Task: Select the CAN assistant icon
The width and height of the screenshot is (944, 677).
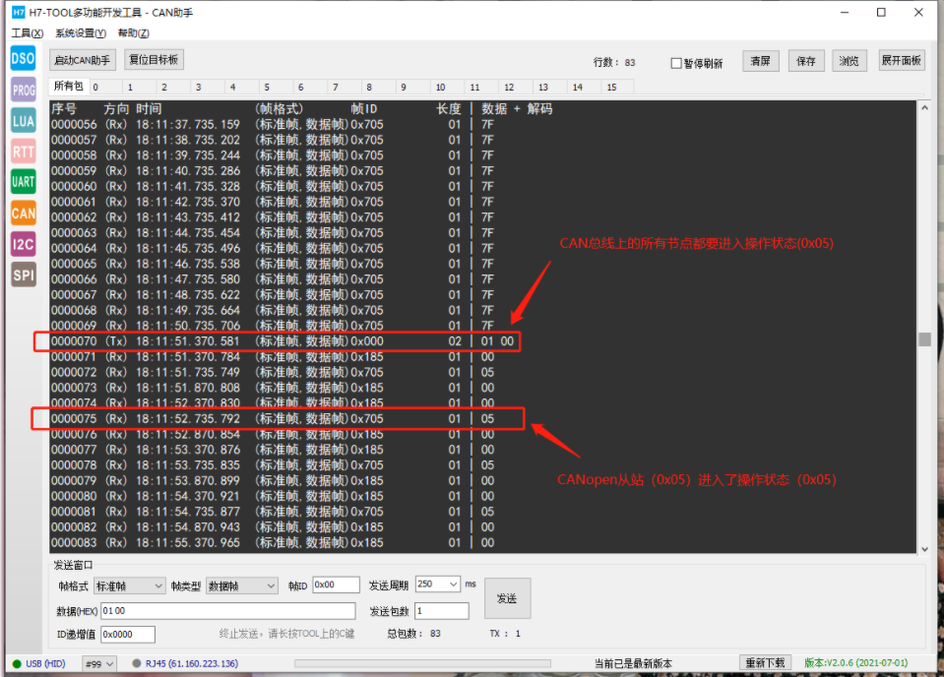Action: (x=22, y=213)
